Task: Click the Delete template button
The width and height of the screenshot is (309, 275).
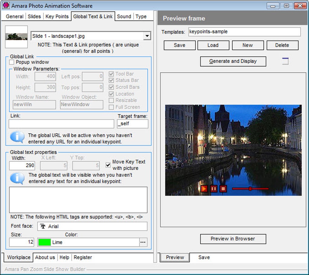Action: pos(282,45)
